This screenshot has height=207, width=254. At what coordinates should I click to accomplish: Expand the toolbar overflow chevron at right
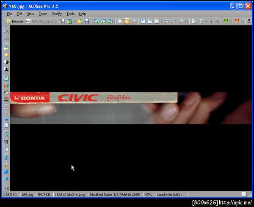coord(249,21)
